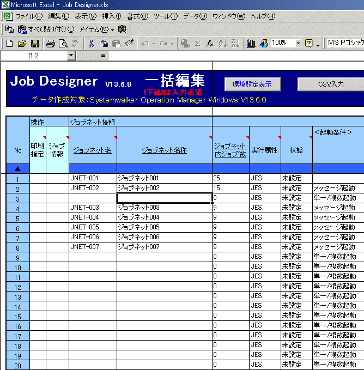
Task: Open the 編集(E) menu
Action: [x=59, y=16]
